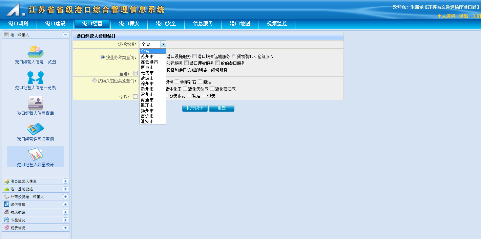Tick the 金属矿石 checkbox
481x239 pixels.
(x=177, y=82)
